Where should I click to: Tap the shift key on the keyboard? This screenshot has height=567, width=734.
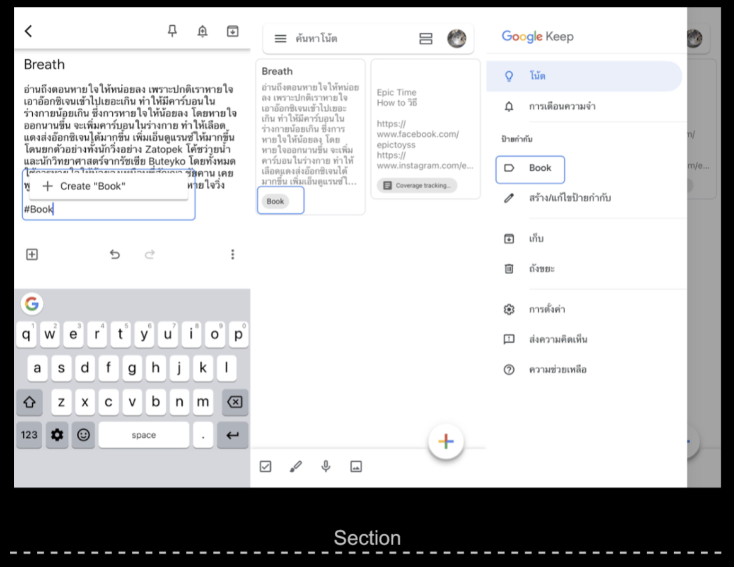pos(30,401)
